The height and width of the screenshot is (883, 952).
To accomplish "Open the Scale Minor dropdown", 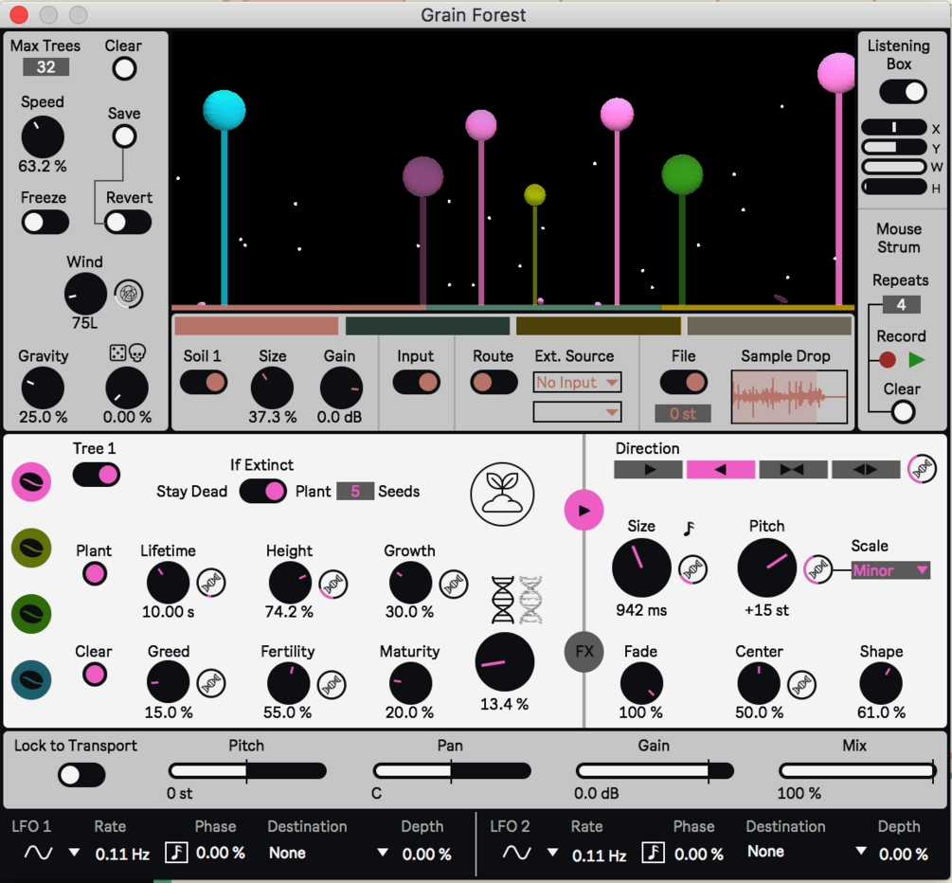I will coord(890,570).
